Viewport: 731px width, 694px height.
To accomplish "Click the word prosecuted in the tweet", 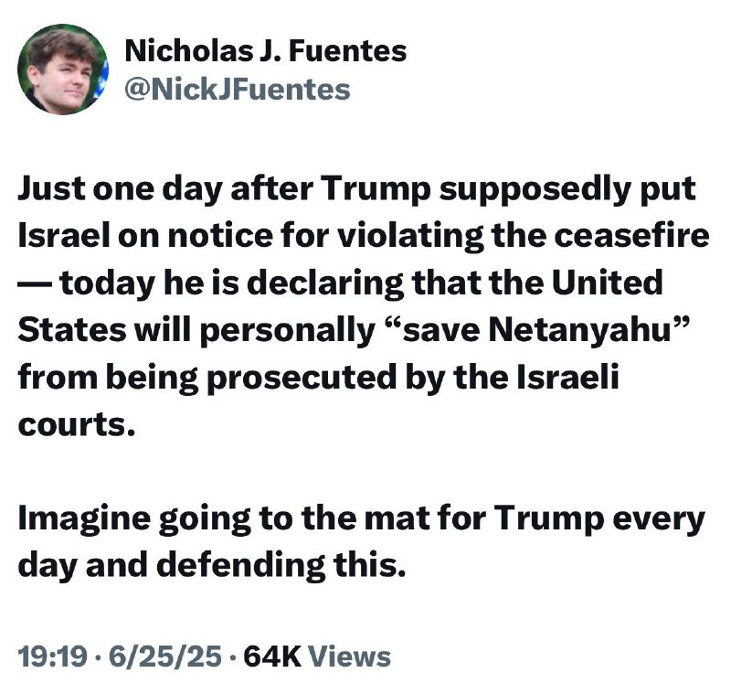I will pyautogui.click(x=302, y=379).
